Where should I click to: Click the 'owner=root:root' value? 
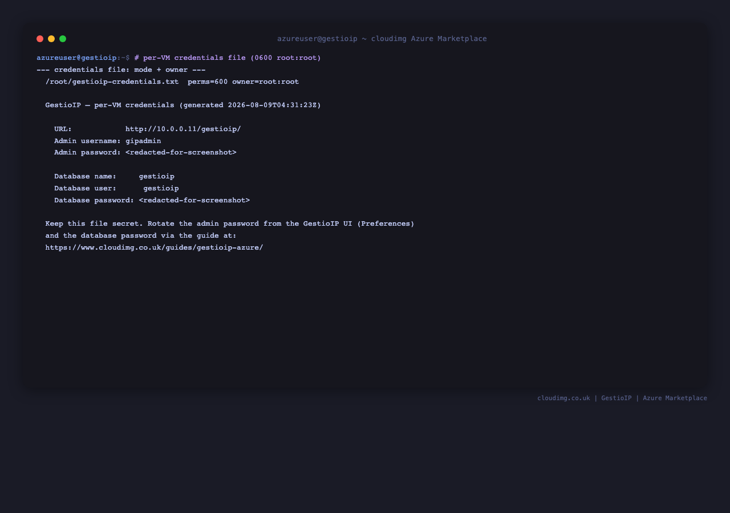(265, 82)
